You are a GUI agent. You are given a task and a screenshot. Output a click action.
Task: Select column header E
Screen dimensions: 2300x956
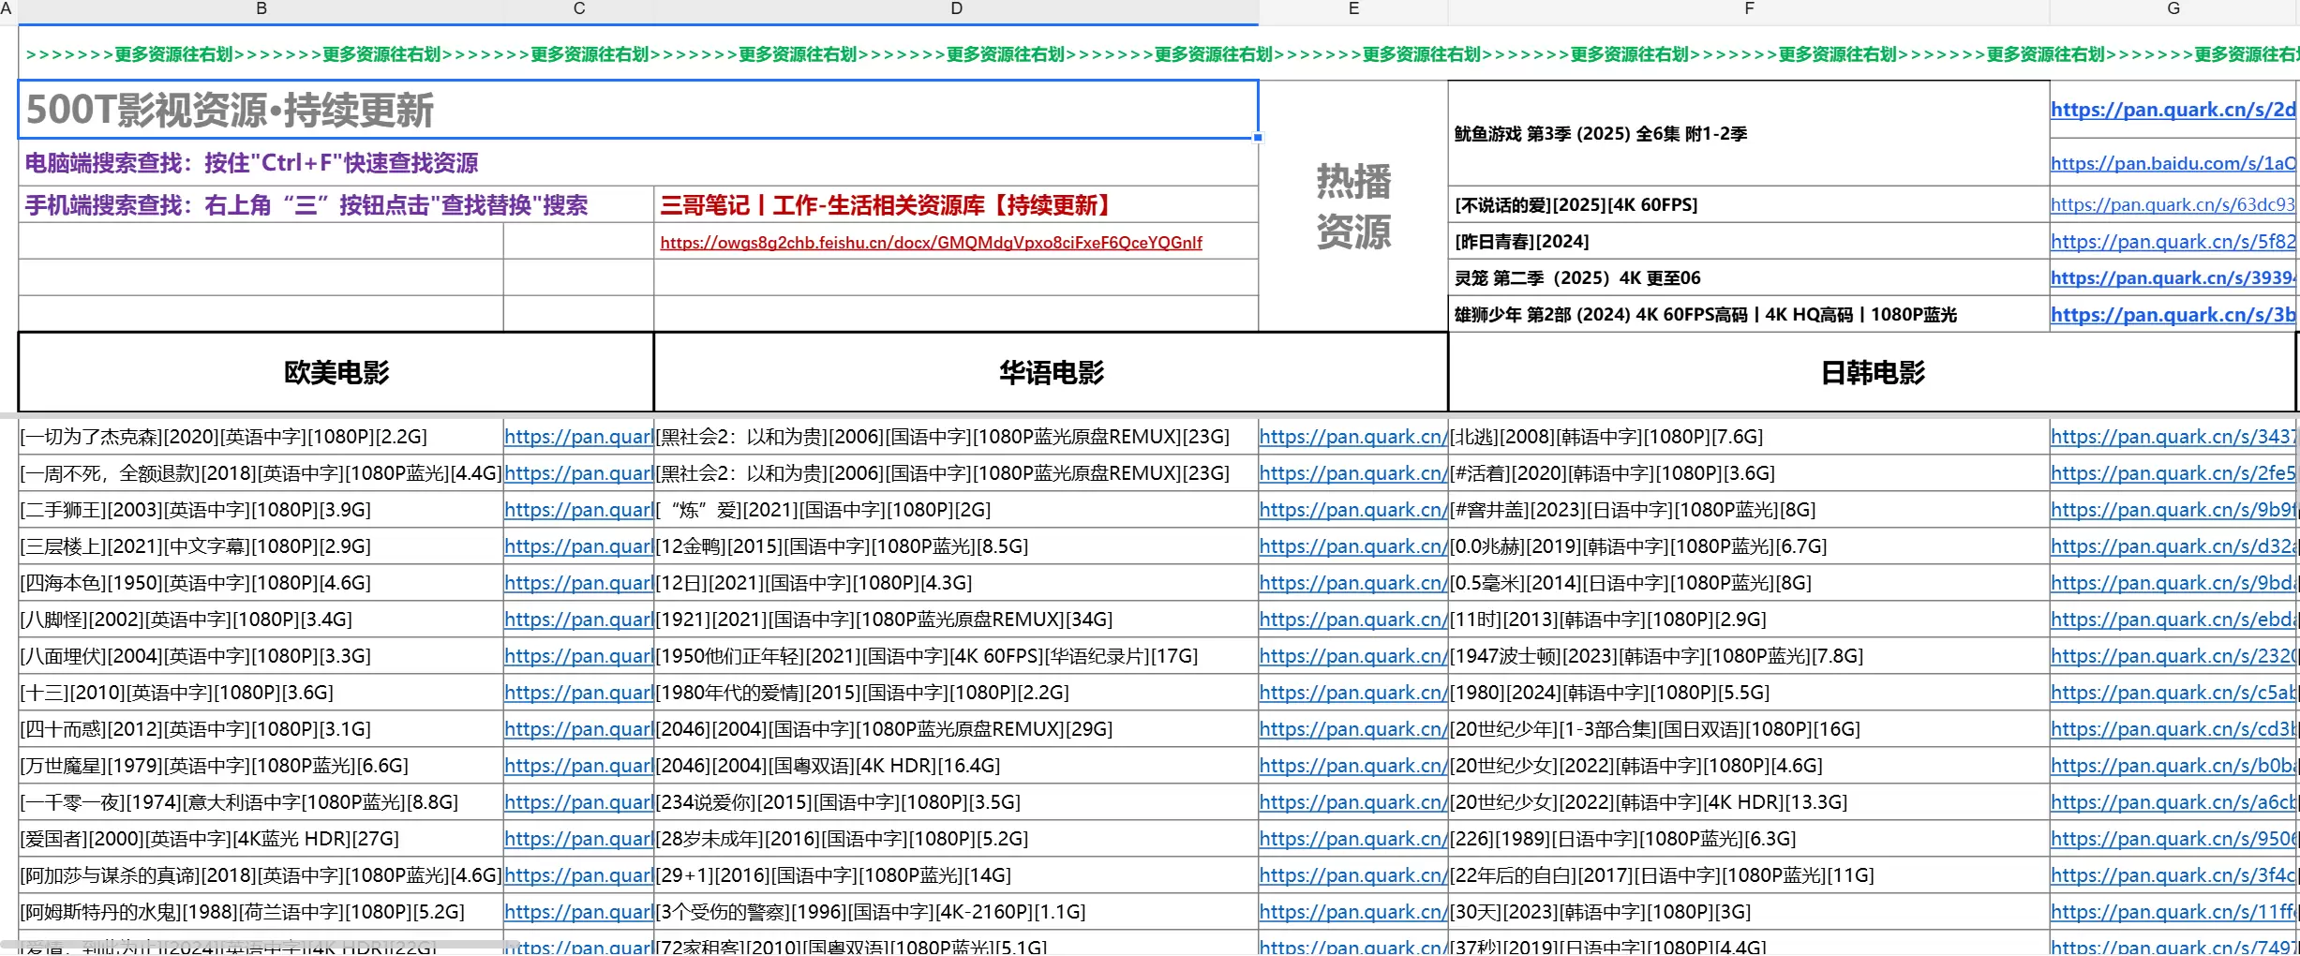pyautogui.click(x=1352, y=8)
